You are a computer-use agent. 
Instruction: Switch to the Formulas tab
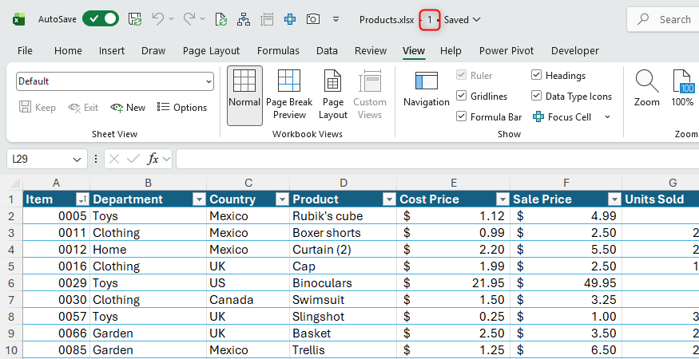click(x=278, y=51)
